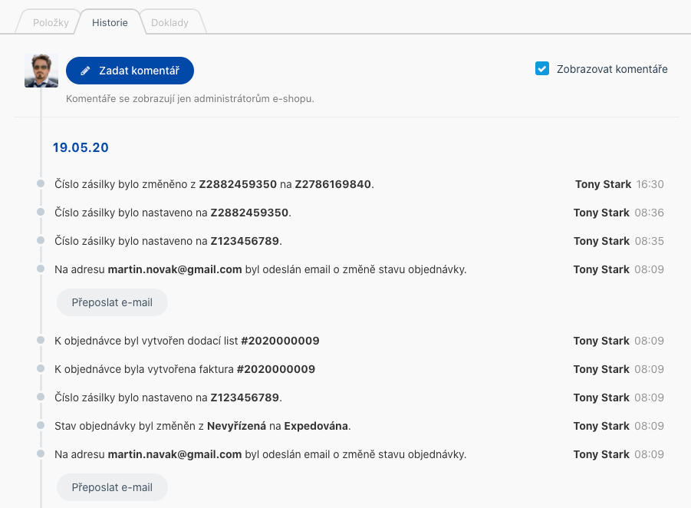Screen dimensions: 691x508
Task: Uncheck the Zobrazovat komentáře checkbox
Action: pos(542,69)
